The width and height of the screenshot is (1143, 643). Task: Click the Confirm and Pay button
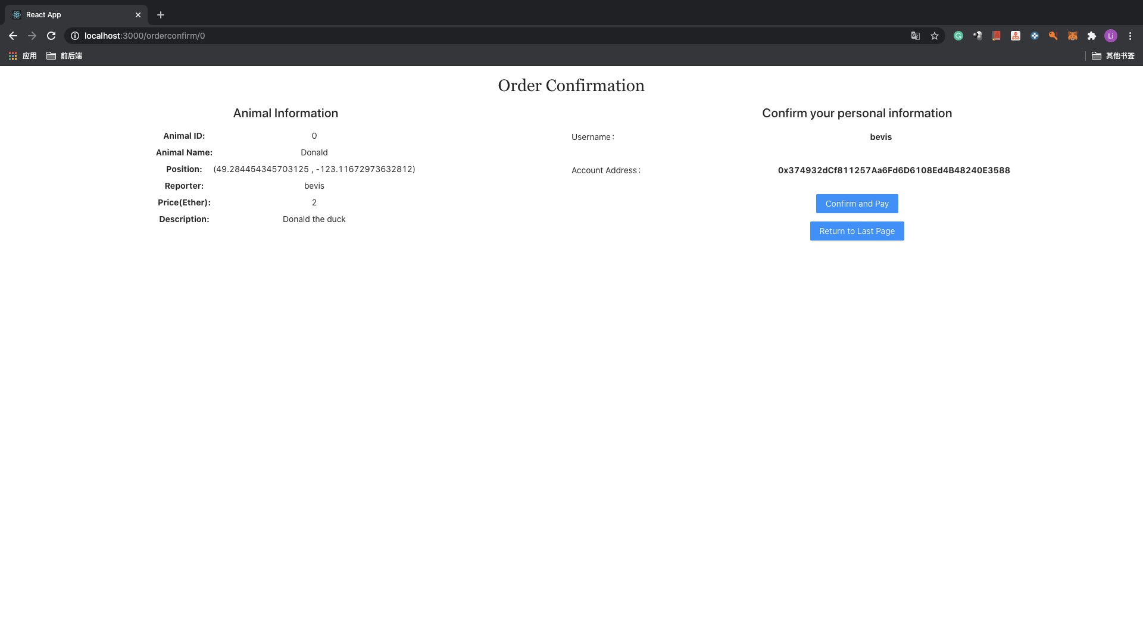click(857, 204)
